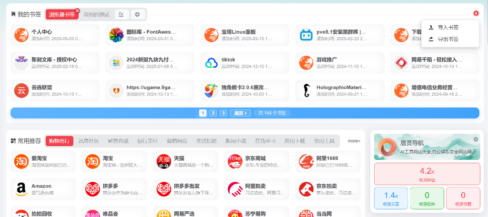The image size is (488, 217).
Task: Expand more categories with more+
Action: click(354, 141)
